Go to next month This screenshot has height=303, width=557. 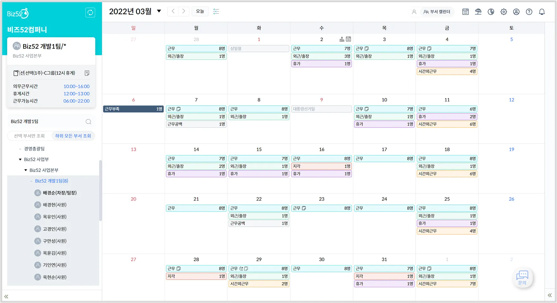[184, 11]
